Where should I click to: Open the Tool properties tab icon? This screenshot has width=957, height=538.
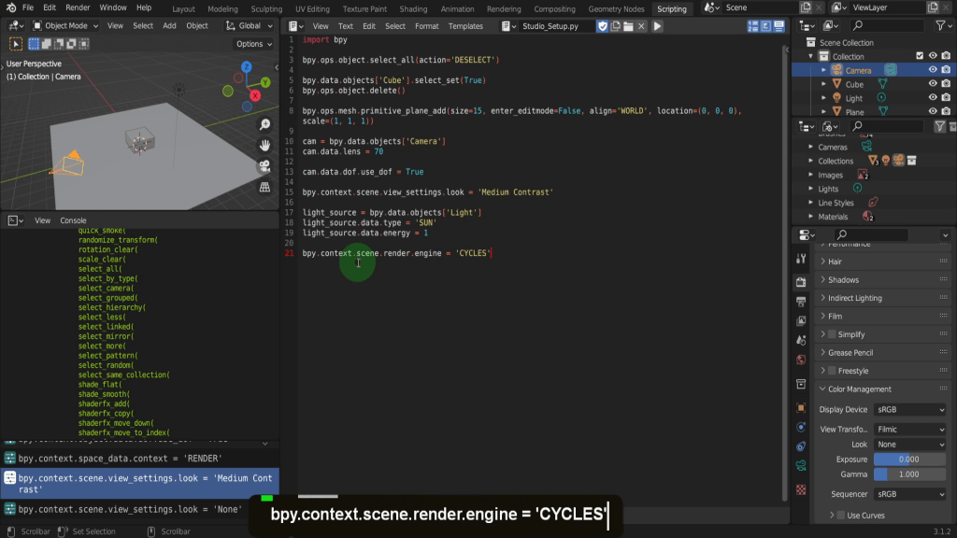(801, 259)
